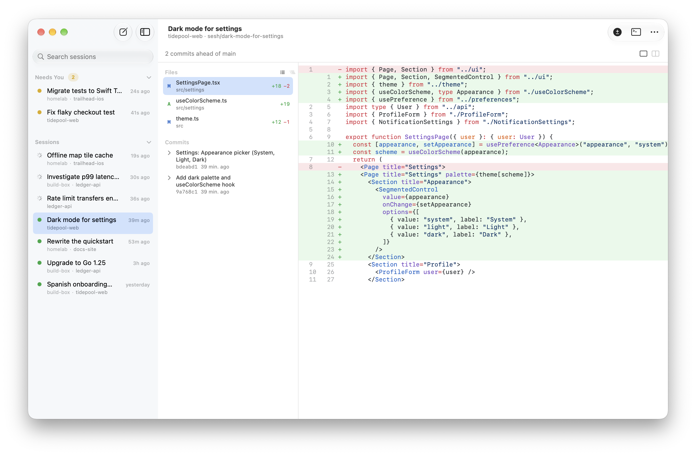Switch to split diff view icon

(x=655, y=53)
